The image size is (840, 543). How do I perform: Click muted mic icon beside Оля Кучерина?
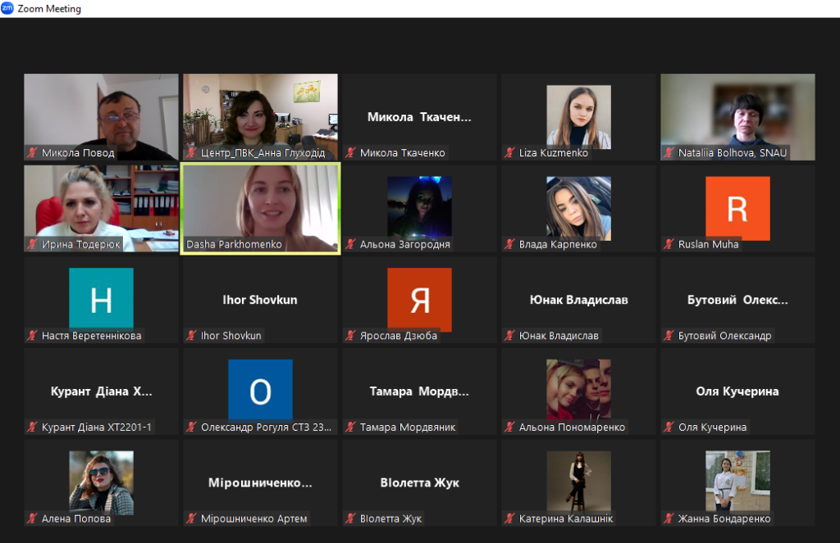point(669,428)
